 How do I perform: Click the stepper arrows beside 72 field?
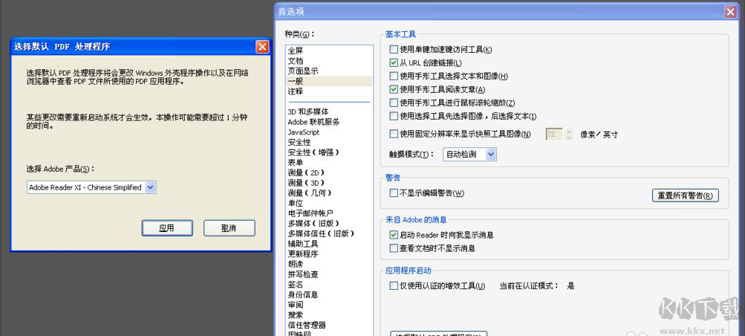[x=568, y=135]
